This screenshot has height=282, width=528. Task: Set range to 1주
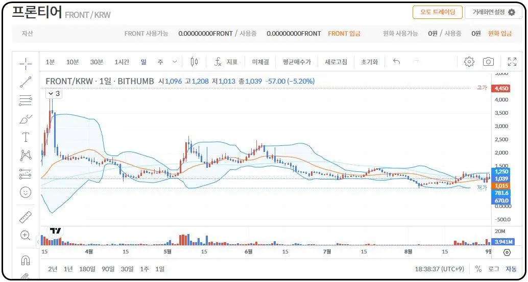coord(145,269)
